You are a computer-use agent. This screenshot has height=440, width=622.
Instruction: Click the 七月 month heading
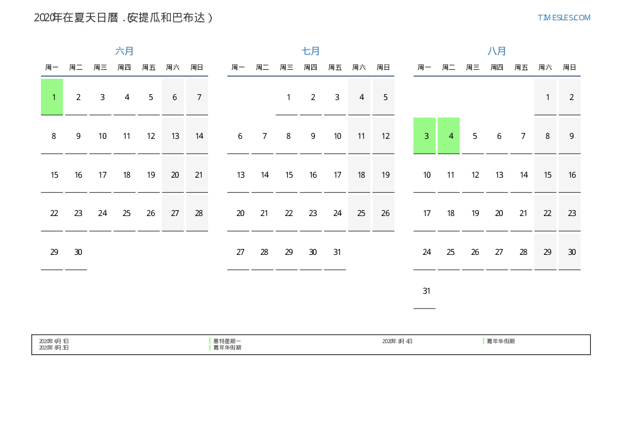point(311,51)
